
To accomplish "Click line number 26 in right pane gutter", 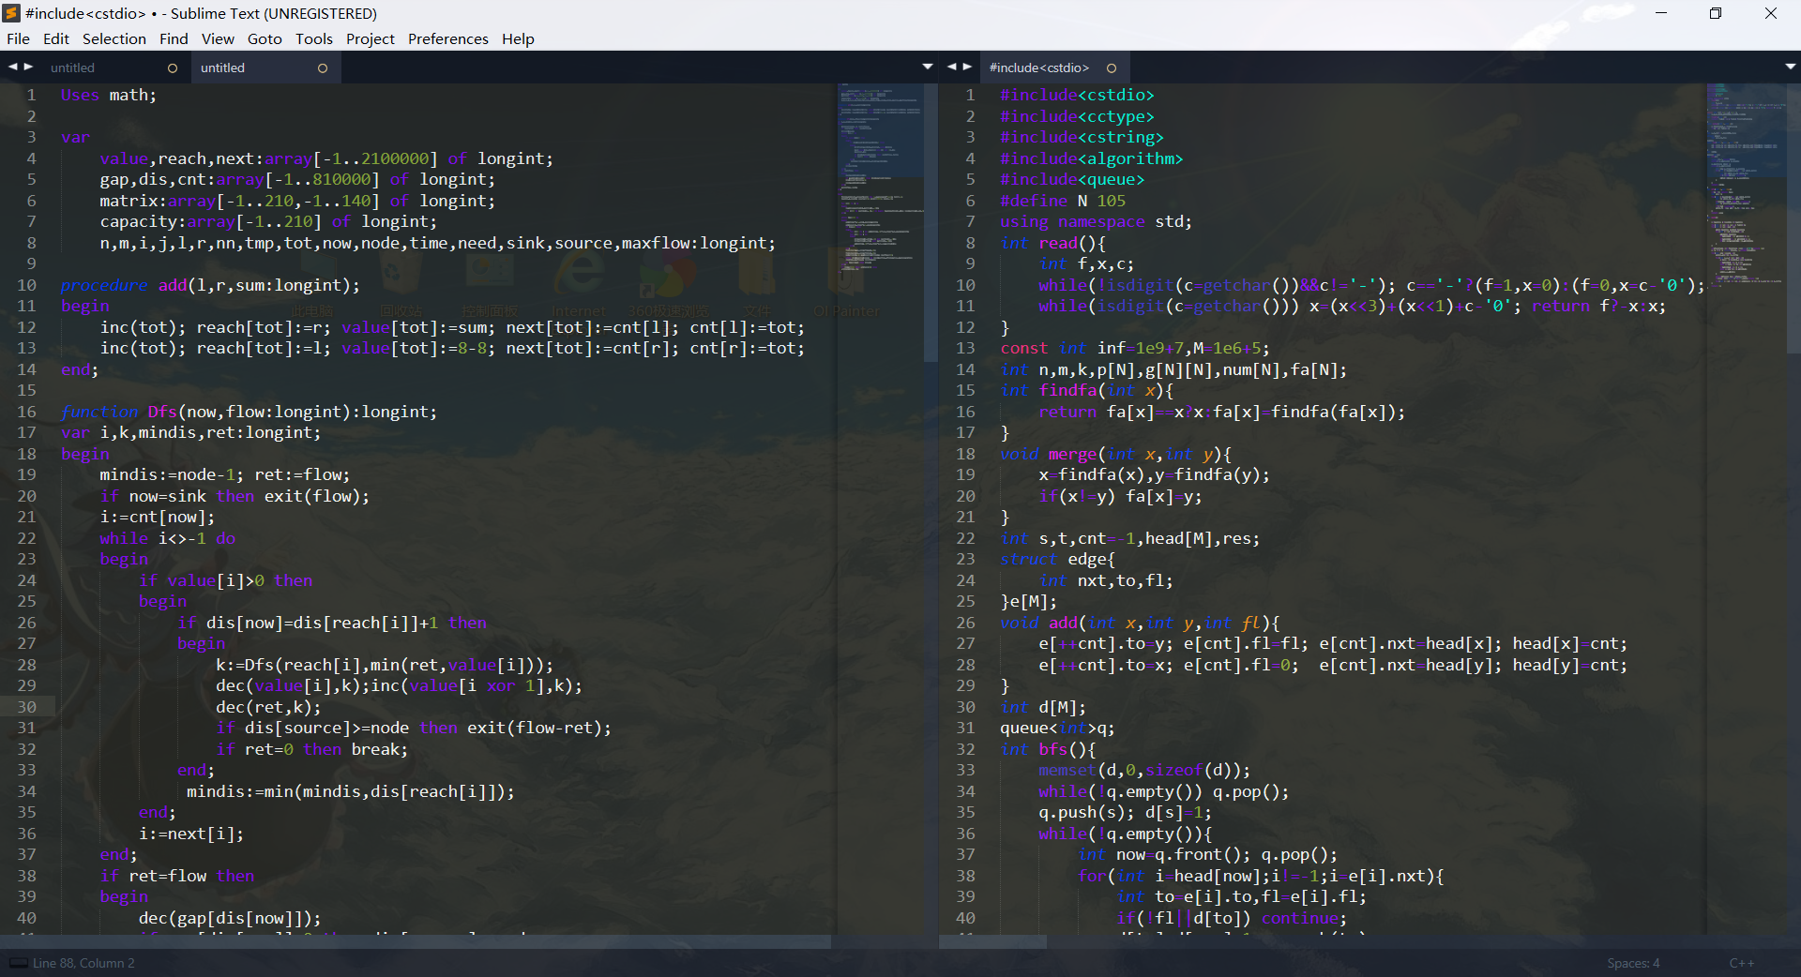I will [x=965, y=623].
